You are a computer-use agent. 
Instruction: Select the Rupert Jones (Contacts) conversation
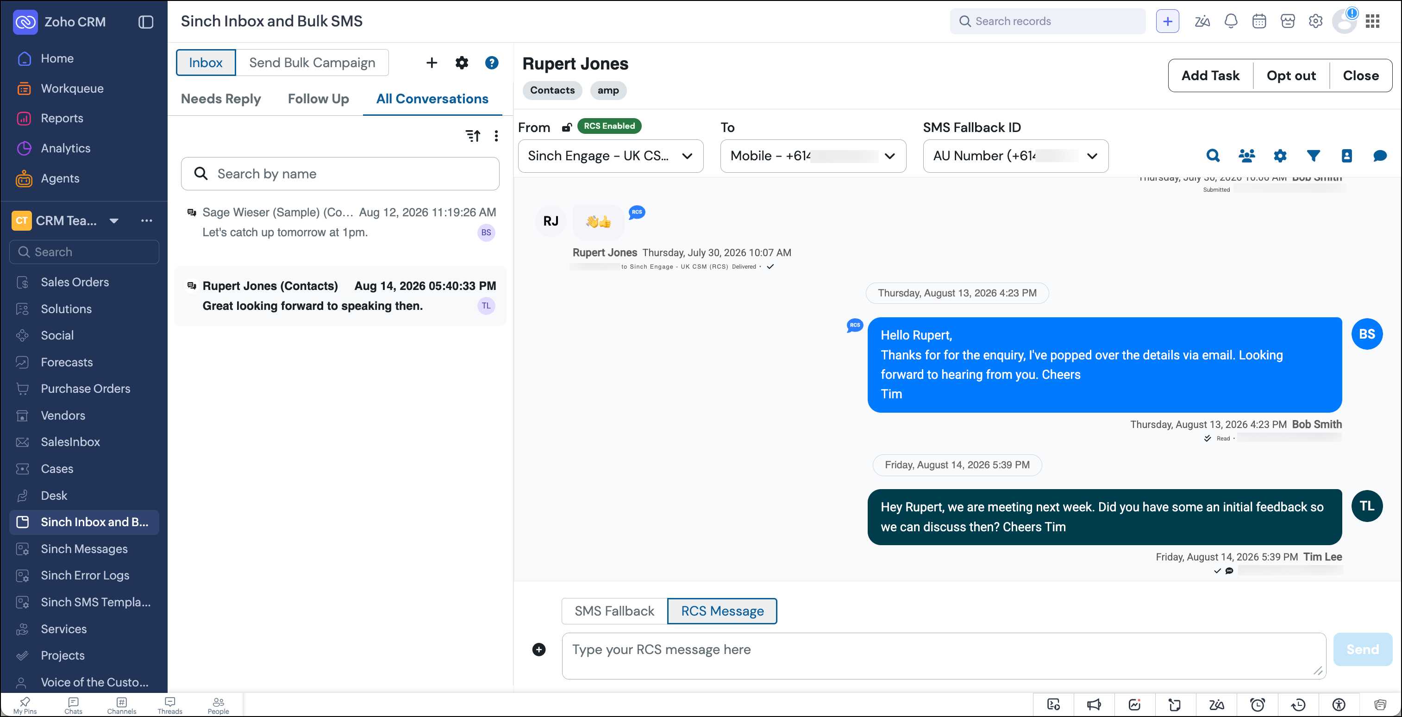coord(340,296)
